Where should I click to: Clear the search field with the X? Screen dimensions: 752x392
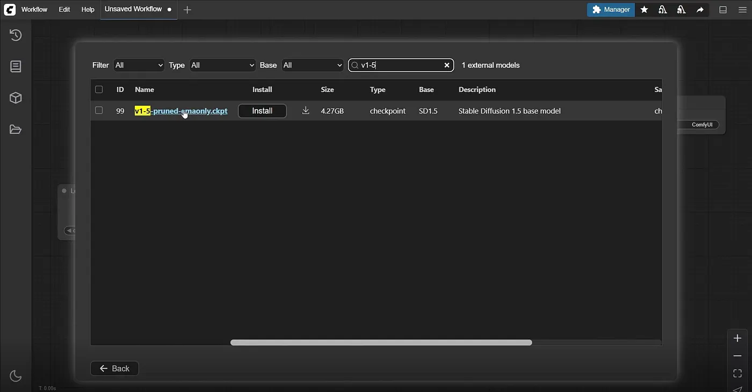click(446, 65)
